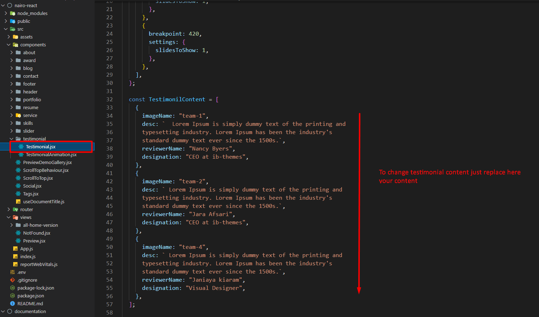Collapse the nairo-react root folder chevron

point(3,5)
